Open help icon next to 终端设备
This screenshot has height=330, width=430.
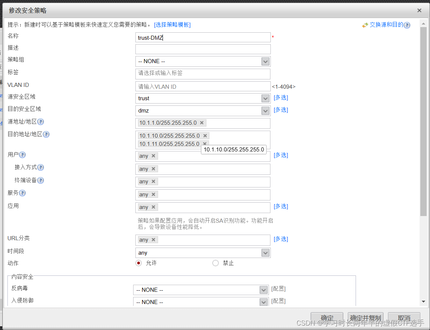pyautogui.click(x=41, y=180)
